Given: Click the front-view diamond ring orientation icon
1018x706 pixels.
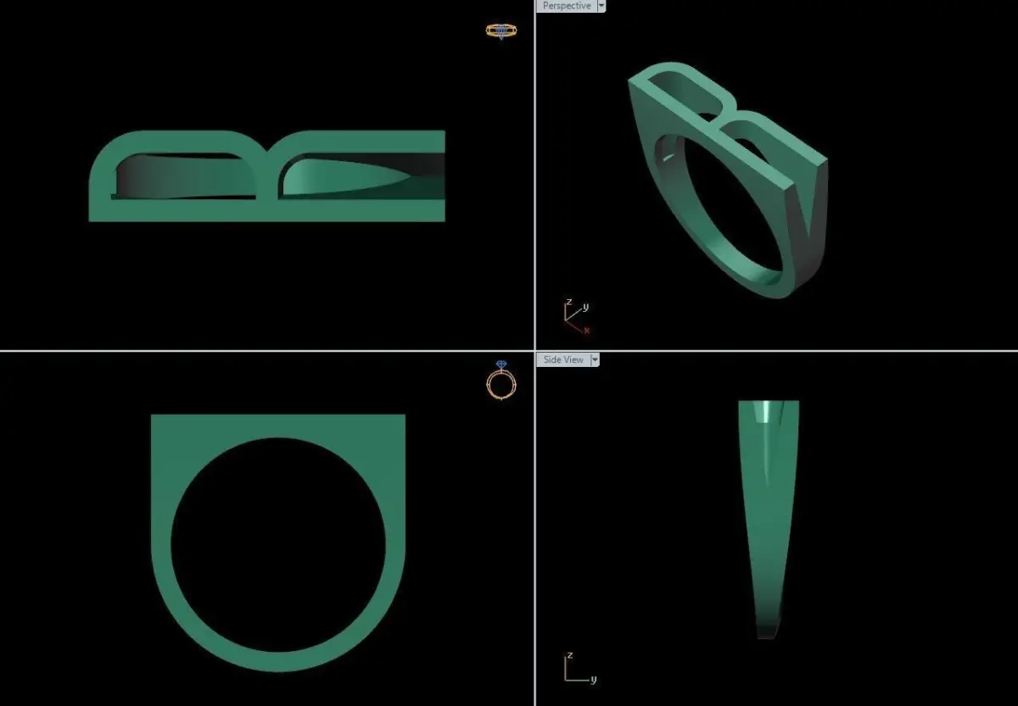Looking at the screenshot, I should click(501, 380).
